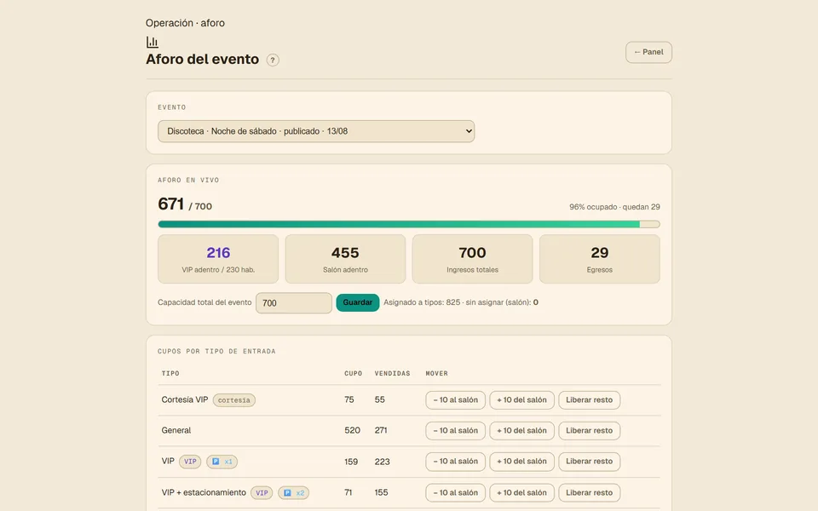
Task: Click cupo value 75 for Cortesía VIP
Action: coord(349,400)
